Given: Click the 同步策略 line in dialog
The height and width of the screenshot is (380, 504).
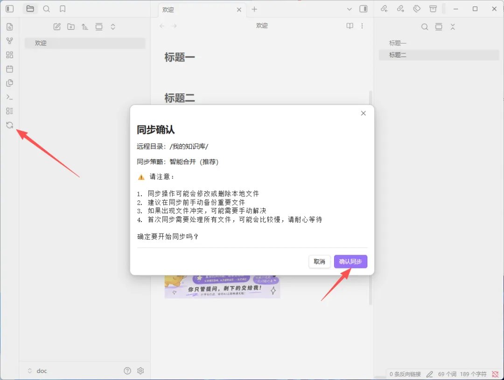Looking at the screenshot, I should point(178,162).
